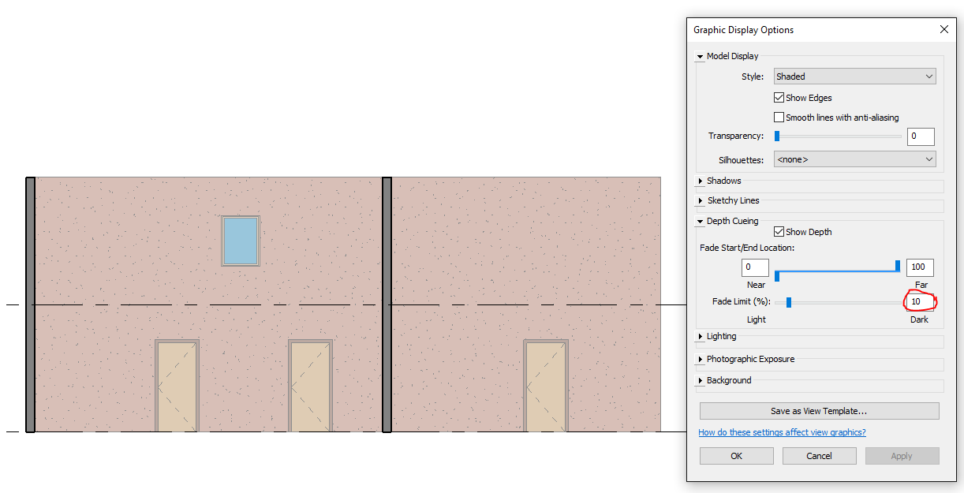
Task: Click the Transparency value field
Action: (x=921, y=136)
